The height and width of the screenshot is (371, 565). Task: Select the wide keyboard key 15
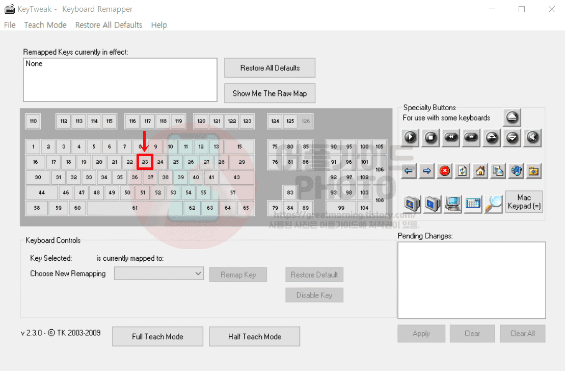point(239,146)
